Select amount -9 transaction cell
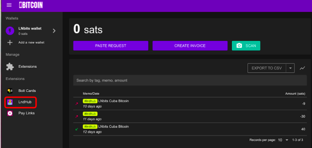This screenshot has height=148, width=312. point(303,104)
